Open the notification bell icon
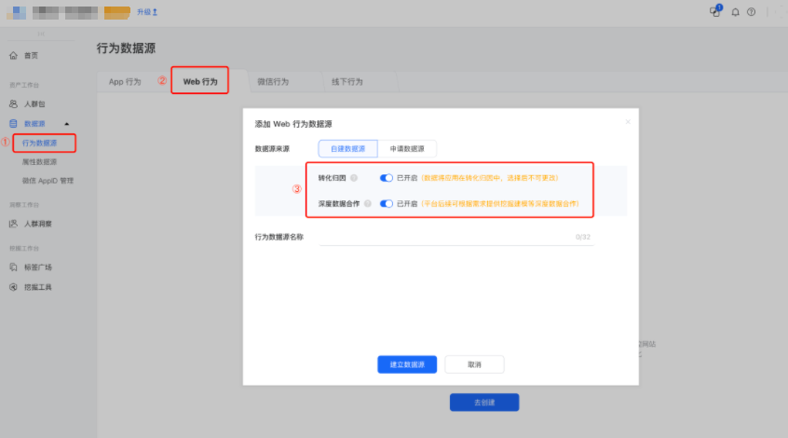Viewport: 788px width, 438px height. pos(735,12)
